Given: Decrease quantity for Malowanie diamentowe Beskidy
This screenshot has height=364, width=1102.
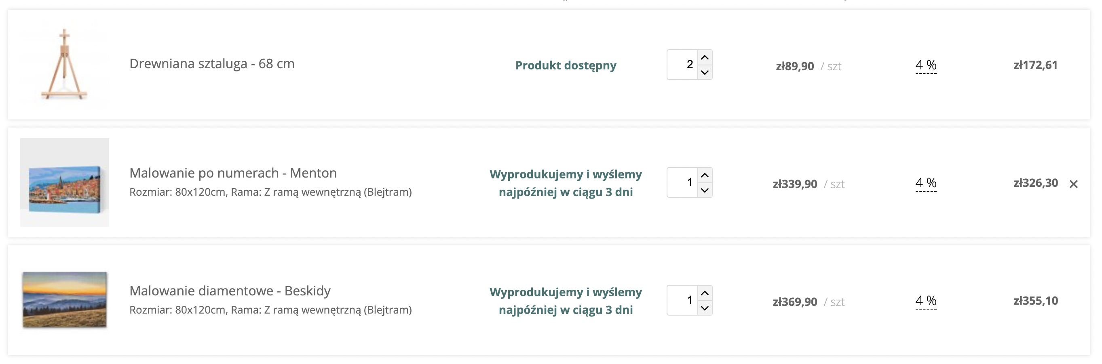Looking at the screenshot, I should tap(705, 308).
